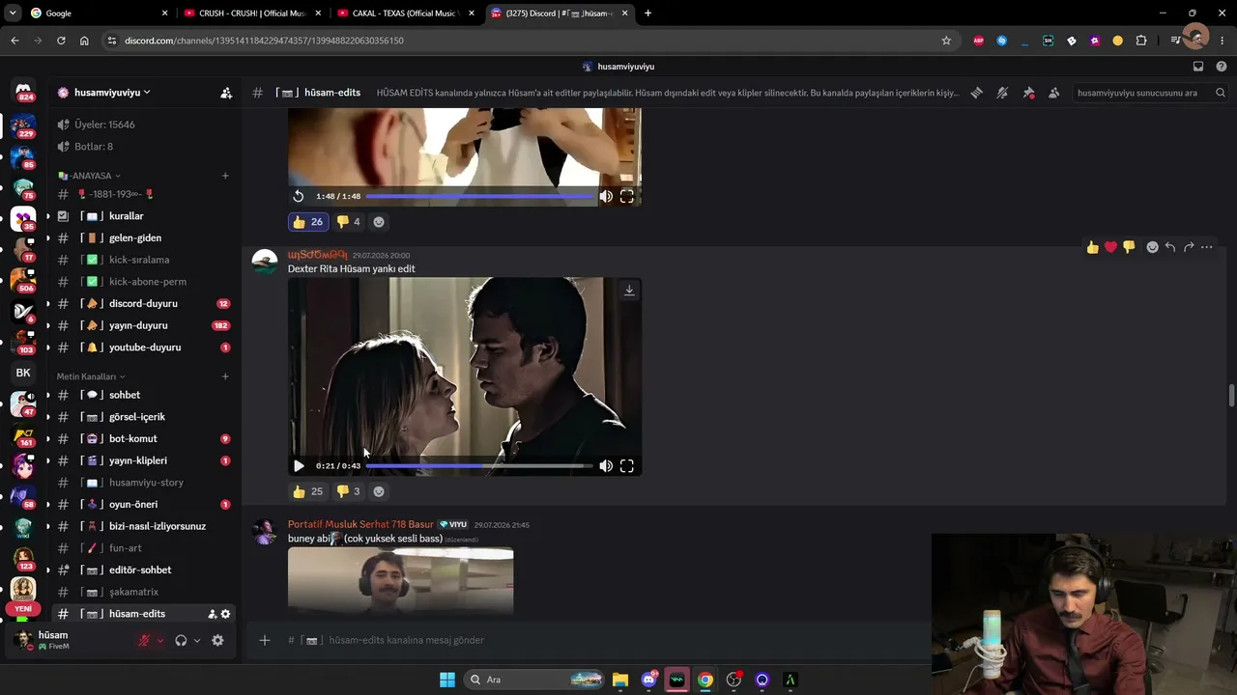Reload the page in Chrome
This screenshot has height=695, width=1237.
[61, 41]
